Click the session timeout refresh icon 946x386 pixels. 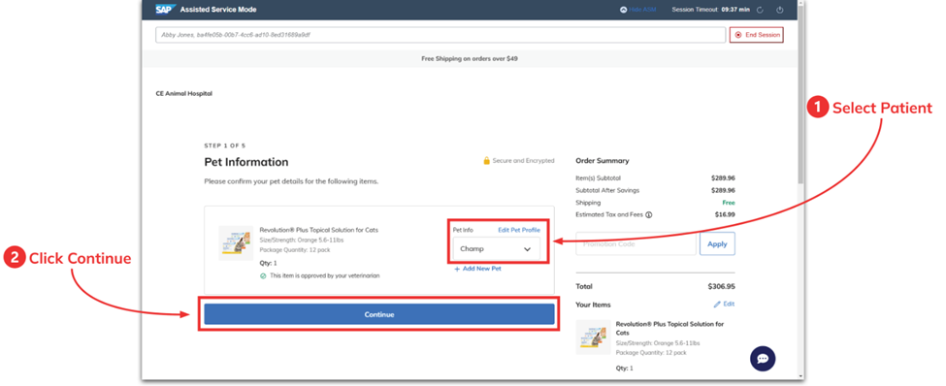(x=760, y=10)
